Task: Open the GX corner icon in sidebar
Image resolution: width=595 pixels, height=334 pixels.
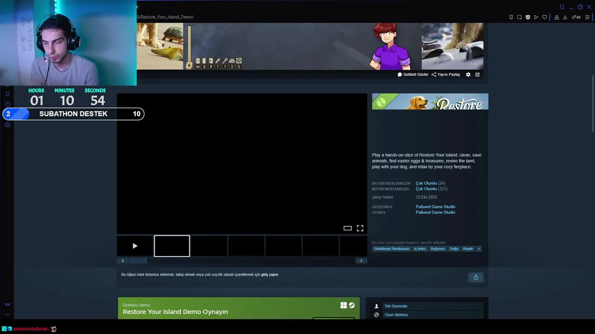Action: tap(7, 304)
